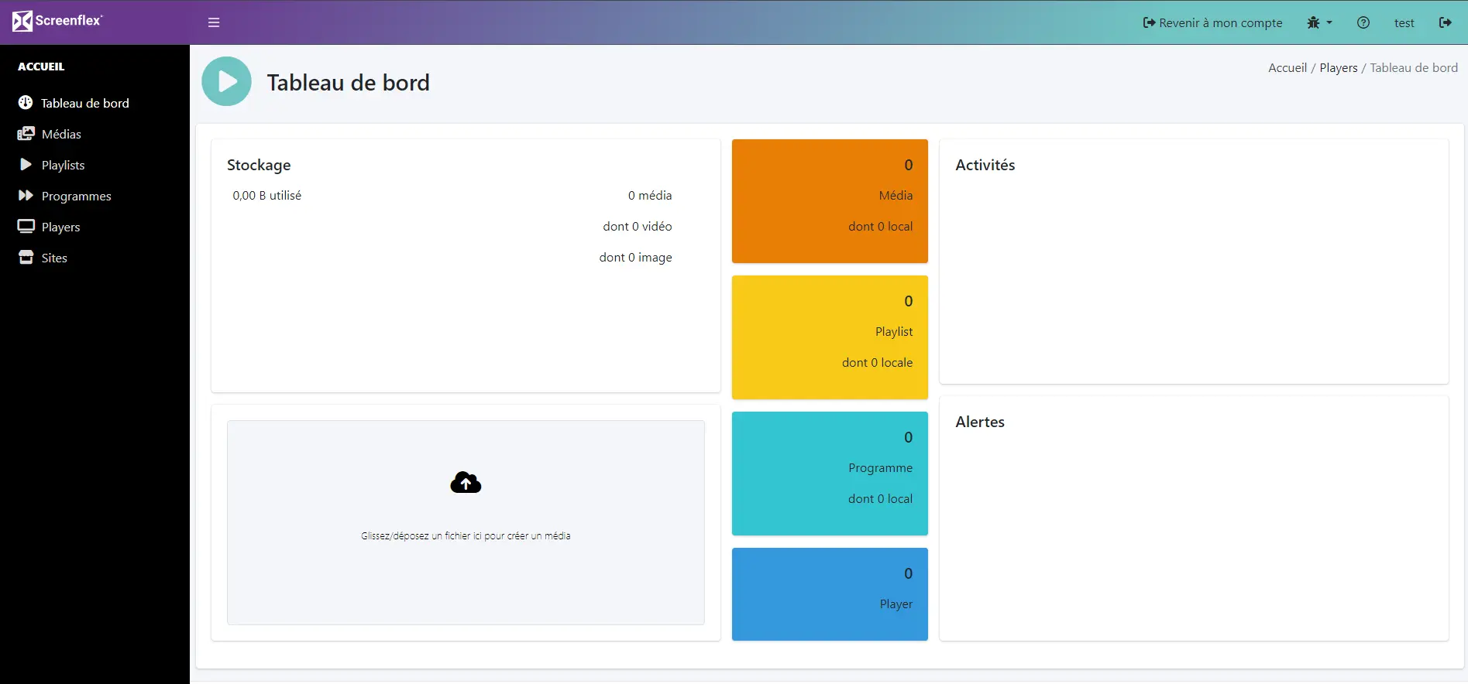Click the Screenflex logo
The height and width of the screenshot is (684, 1468).
tap(57, 21)
